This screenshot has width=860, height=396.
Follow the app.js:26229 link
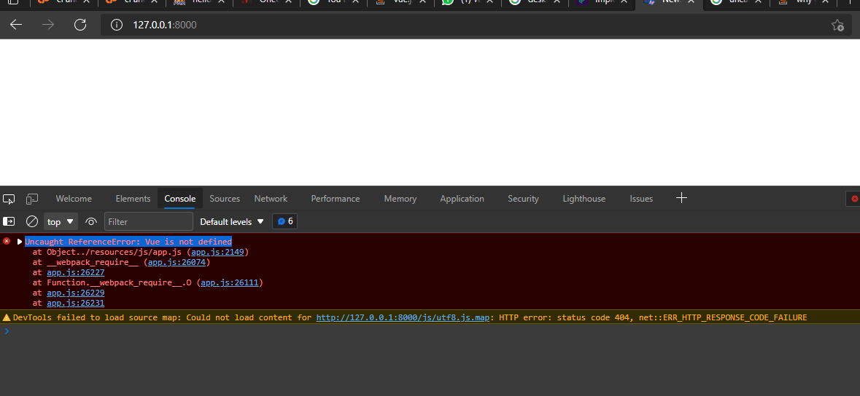(76, 293)
